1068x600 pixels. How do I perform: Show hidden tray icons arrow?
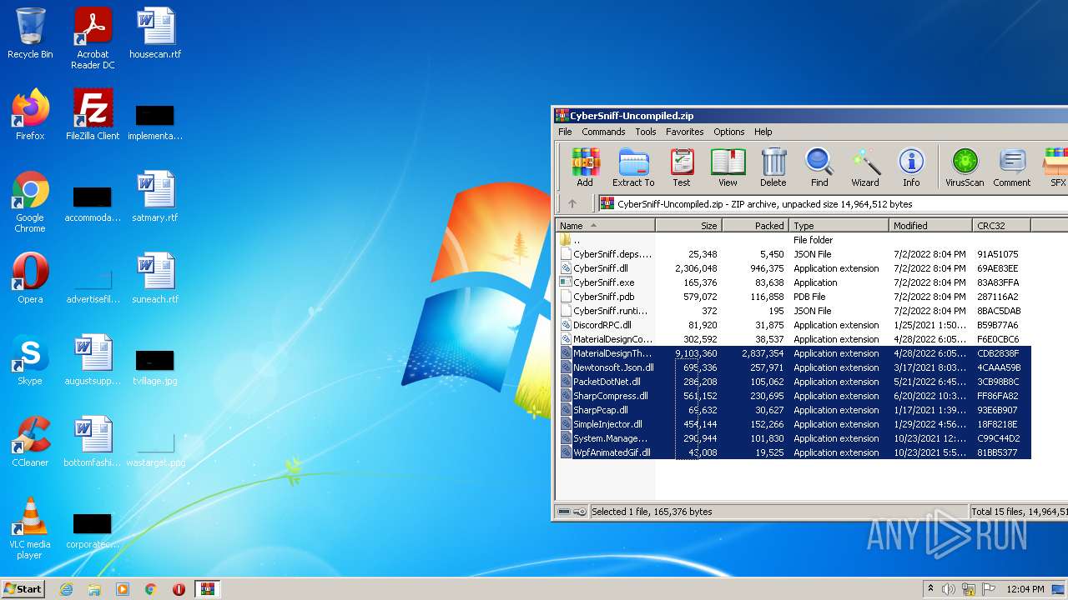click(930, 588)
